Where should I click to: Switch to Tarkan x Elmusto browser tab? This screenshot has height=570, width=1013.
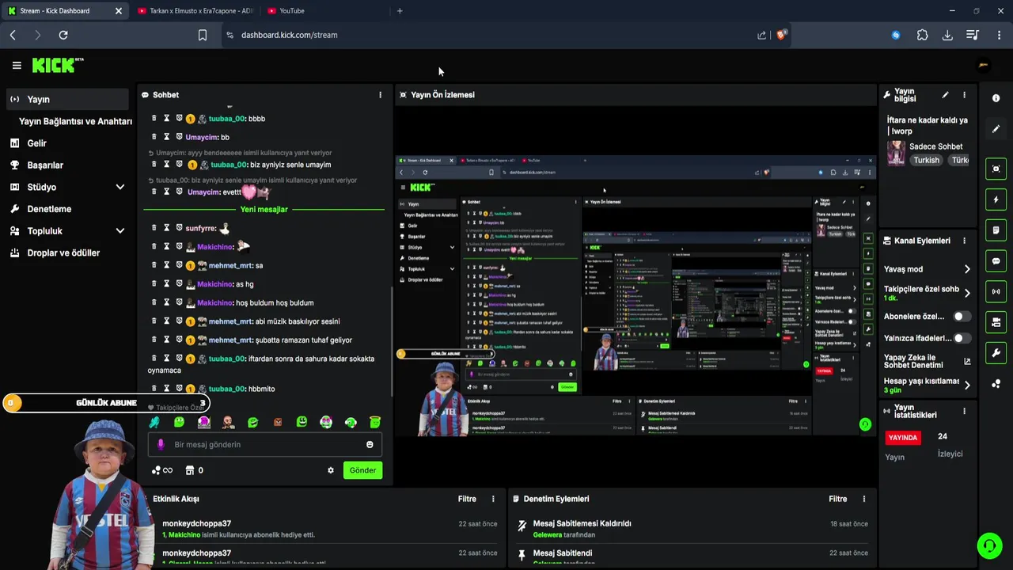click(195, 11)
